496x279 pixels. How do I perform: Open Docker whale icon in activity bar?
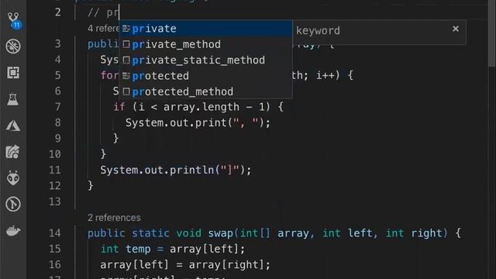[x=13, y=231]
